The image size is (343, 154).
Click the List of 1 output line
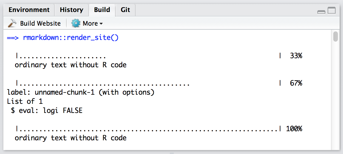[x=25, y=102]
